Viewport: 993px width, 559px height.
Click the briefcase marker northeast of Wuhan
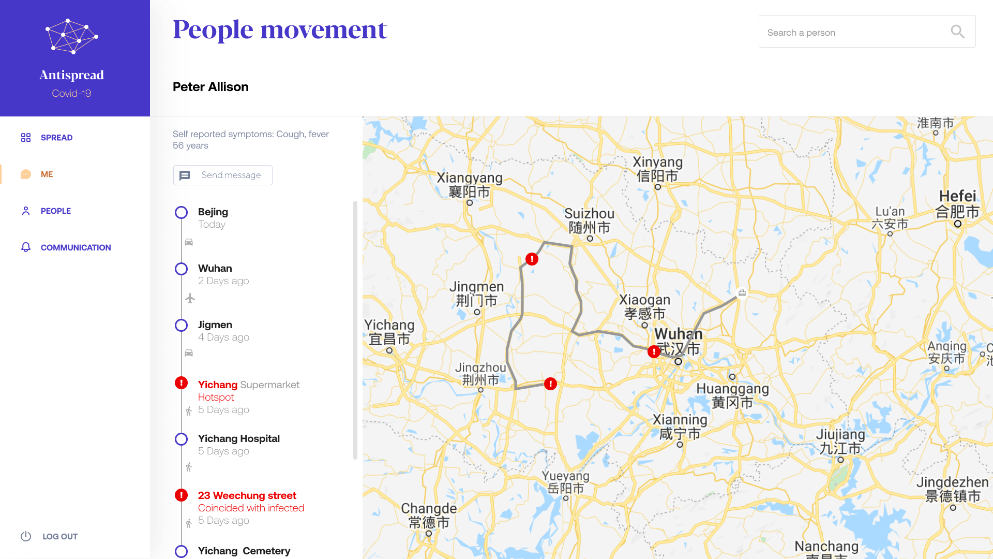click(742, 293)
